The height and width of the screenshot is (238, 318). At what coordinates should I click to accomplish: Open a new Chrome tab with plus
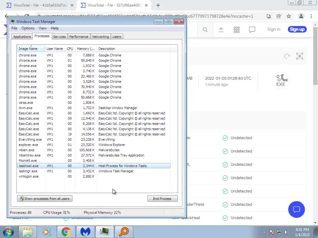click(158, 5)
